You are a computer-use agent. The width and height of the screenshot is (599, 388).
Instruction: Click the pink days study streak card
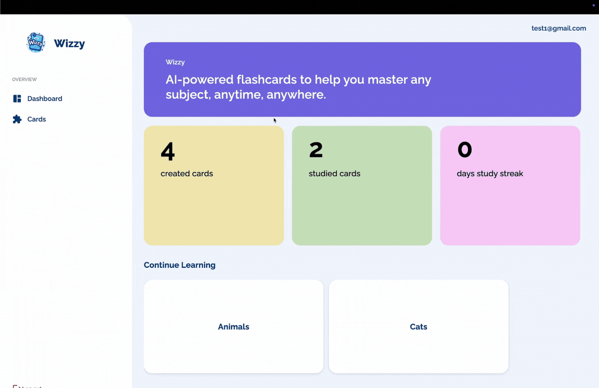(510, 185)
